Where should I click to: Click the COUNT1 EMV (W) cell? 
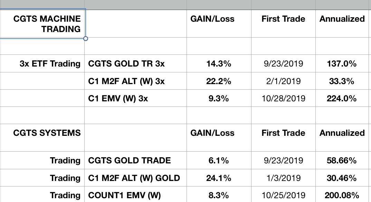pyautogui.click(x=125, y=195)
